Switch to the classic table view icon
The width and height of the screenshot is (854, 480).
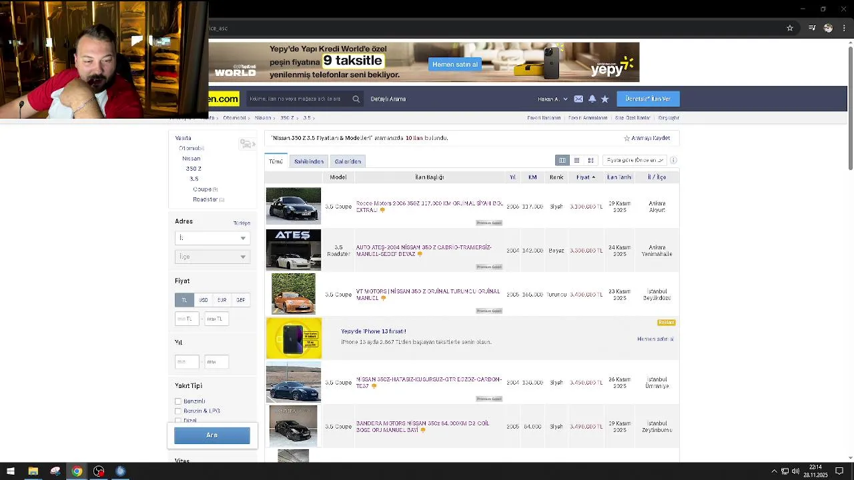(562, 160)
